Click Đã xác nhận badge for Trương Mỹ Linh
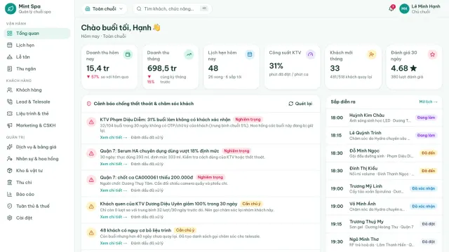This screenshot has width=449, height=252. click(x=424, y=188)
